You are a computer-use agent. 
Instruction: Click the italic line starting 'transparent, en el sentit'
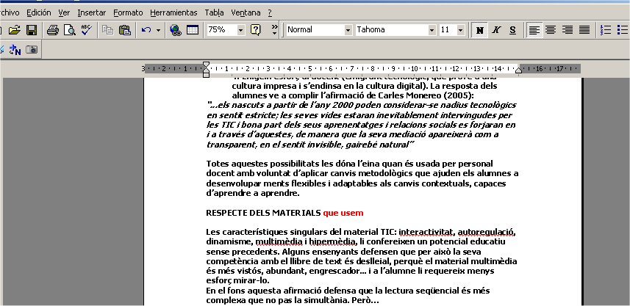[x=310, y=145]
